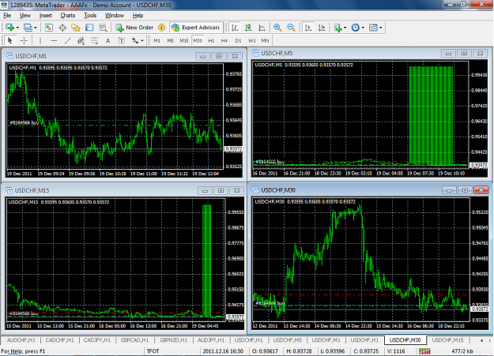Expand the Templates dropdown arrow
Screen dimensions: 494x356
pyautogui.click(x=381, y=28)
